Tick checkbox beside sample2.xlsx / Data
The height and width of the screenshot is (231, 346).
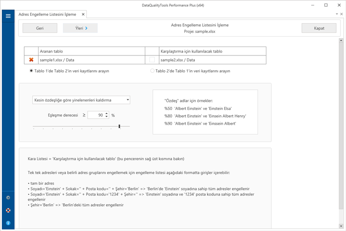[152, 60]
